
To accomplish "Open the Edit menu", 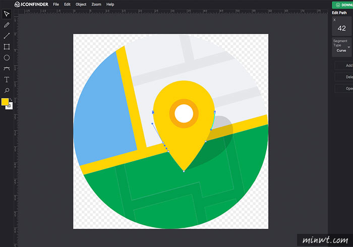I will click(67, 4).
